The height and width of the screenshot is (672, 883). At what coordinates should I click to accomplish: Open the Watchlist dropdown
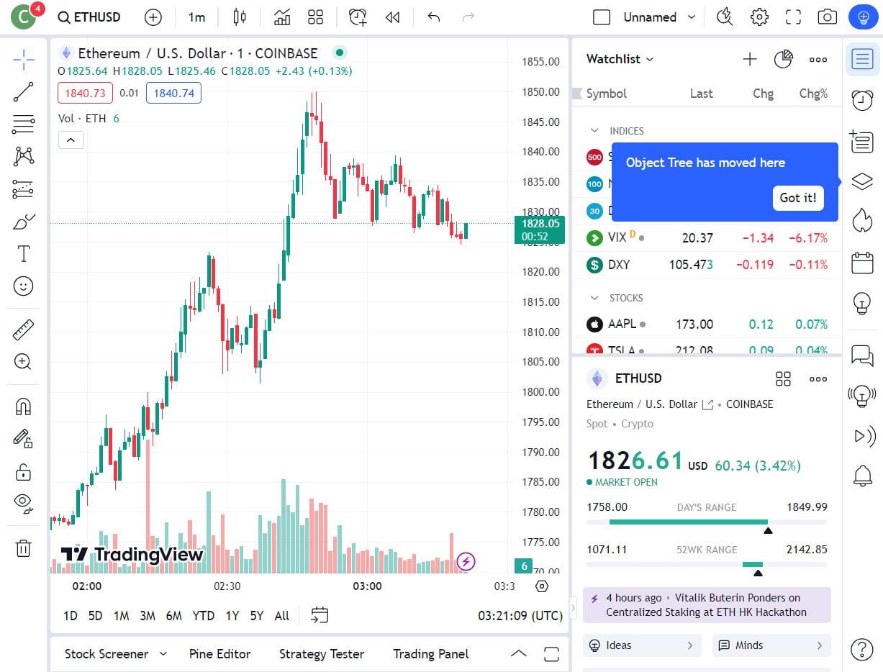point(620,59)
